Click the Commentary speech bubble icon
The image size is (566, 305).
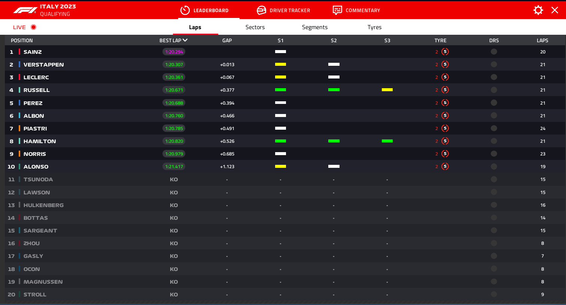point(337,10)
